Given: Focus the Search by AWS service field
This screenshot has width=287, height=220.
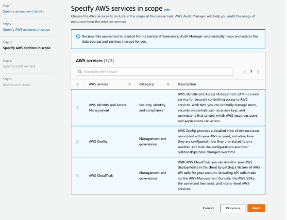Looking at the screenshot, I should [154, 72].
